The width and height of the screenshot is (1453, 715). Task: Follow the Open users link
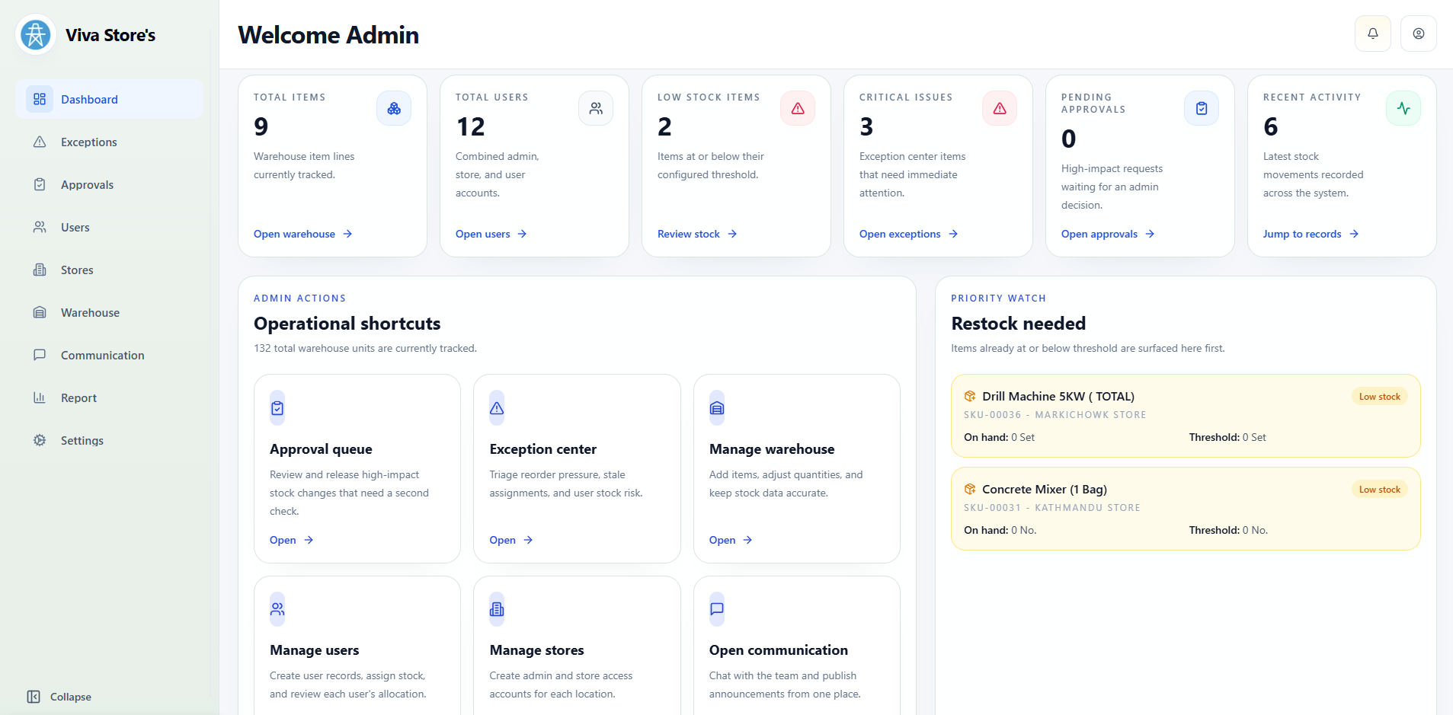tap(491, 234)
